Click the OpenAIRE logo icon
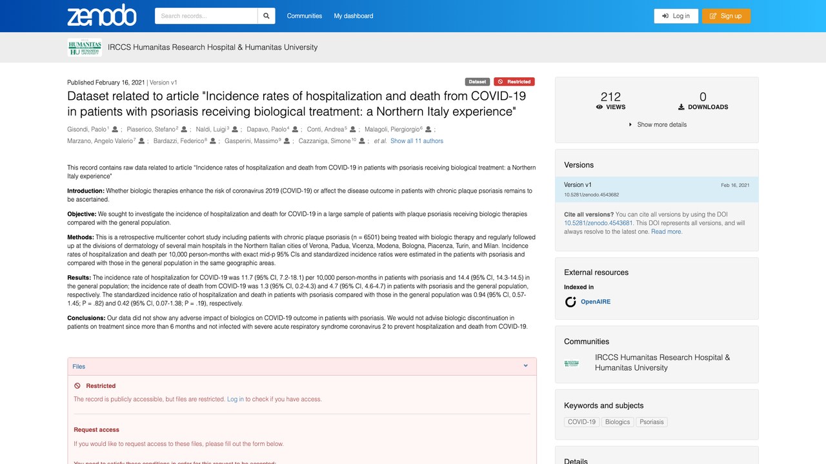Viewport: 826px width, 464px height. click(x=570, y=302)
